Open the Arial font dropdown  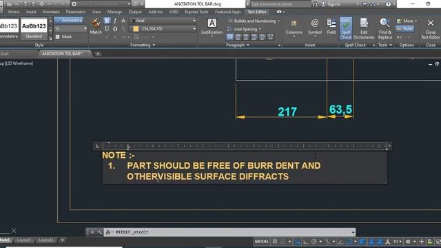tap(163, 21)
